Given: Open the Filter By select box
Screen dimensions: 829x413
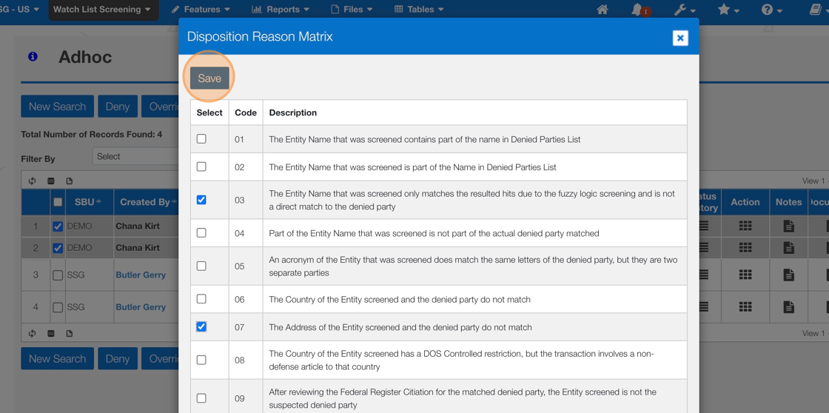Looking at the screenshot, I should point(136,156).
